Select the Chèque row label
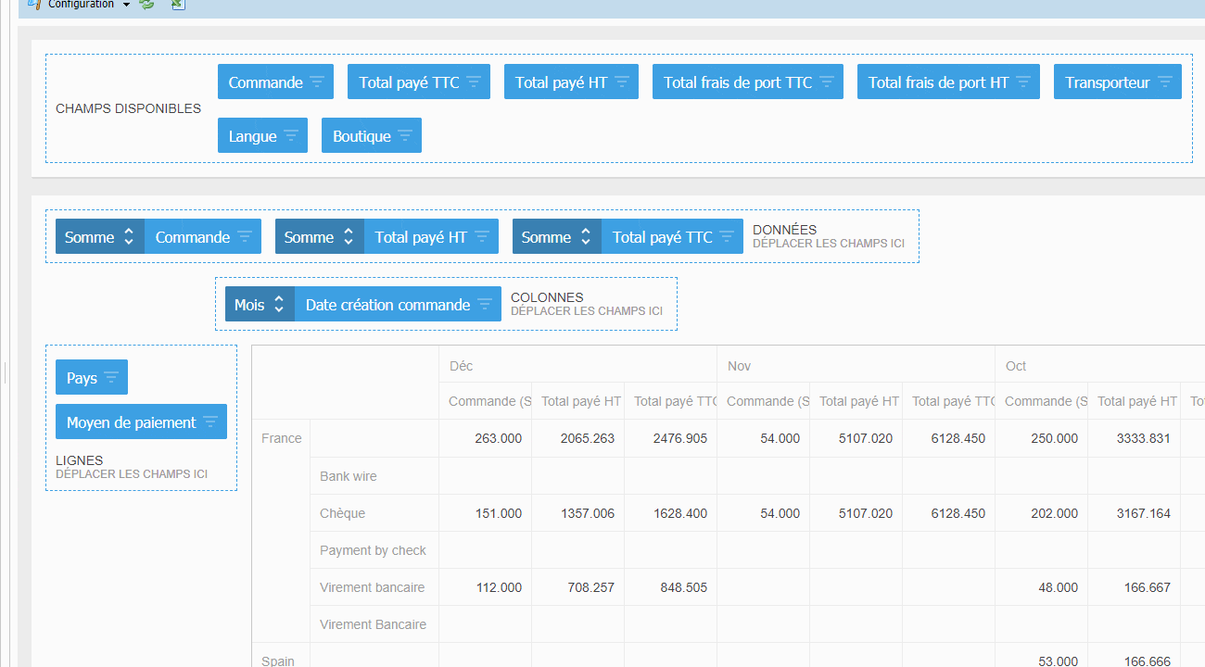The height and width of the screenshot is (667, 1205). [342, 513]
